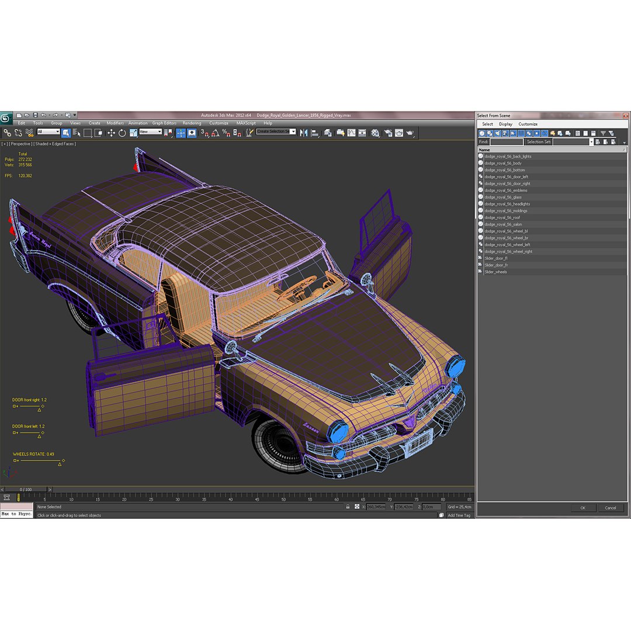Open the Graph Editors menu
The width and height of the screenshot is (631, 631).
pyautogui.click(x=164, y=123)
